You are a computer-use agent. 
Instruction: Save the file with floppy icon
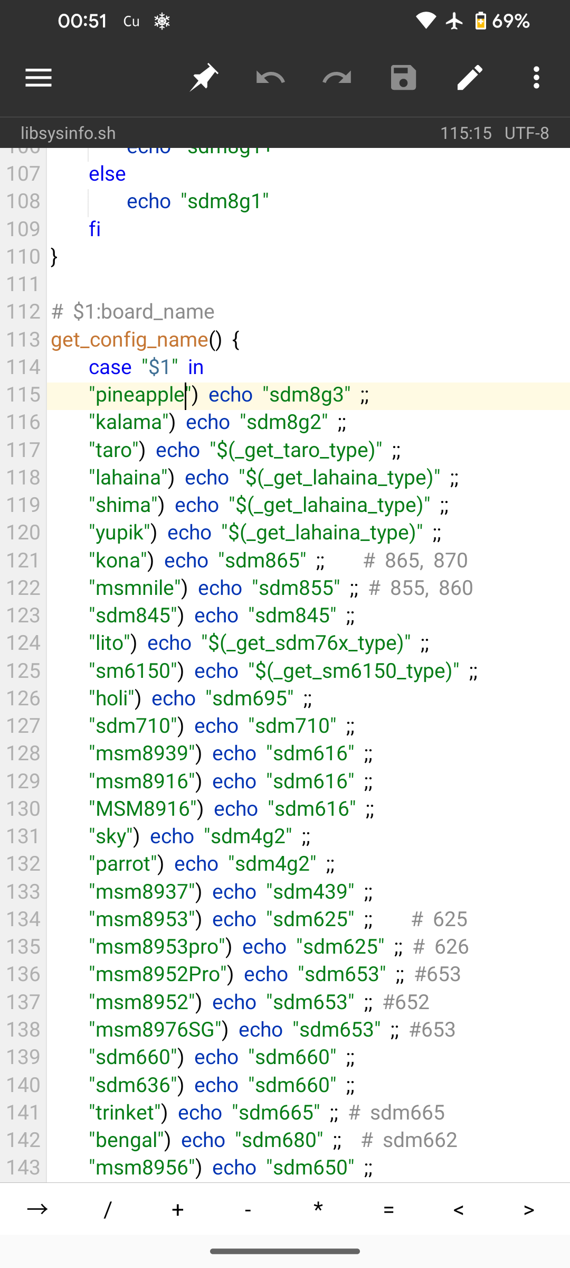pyautogui.click(x=403, y=78)
